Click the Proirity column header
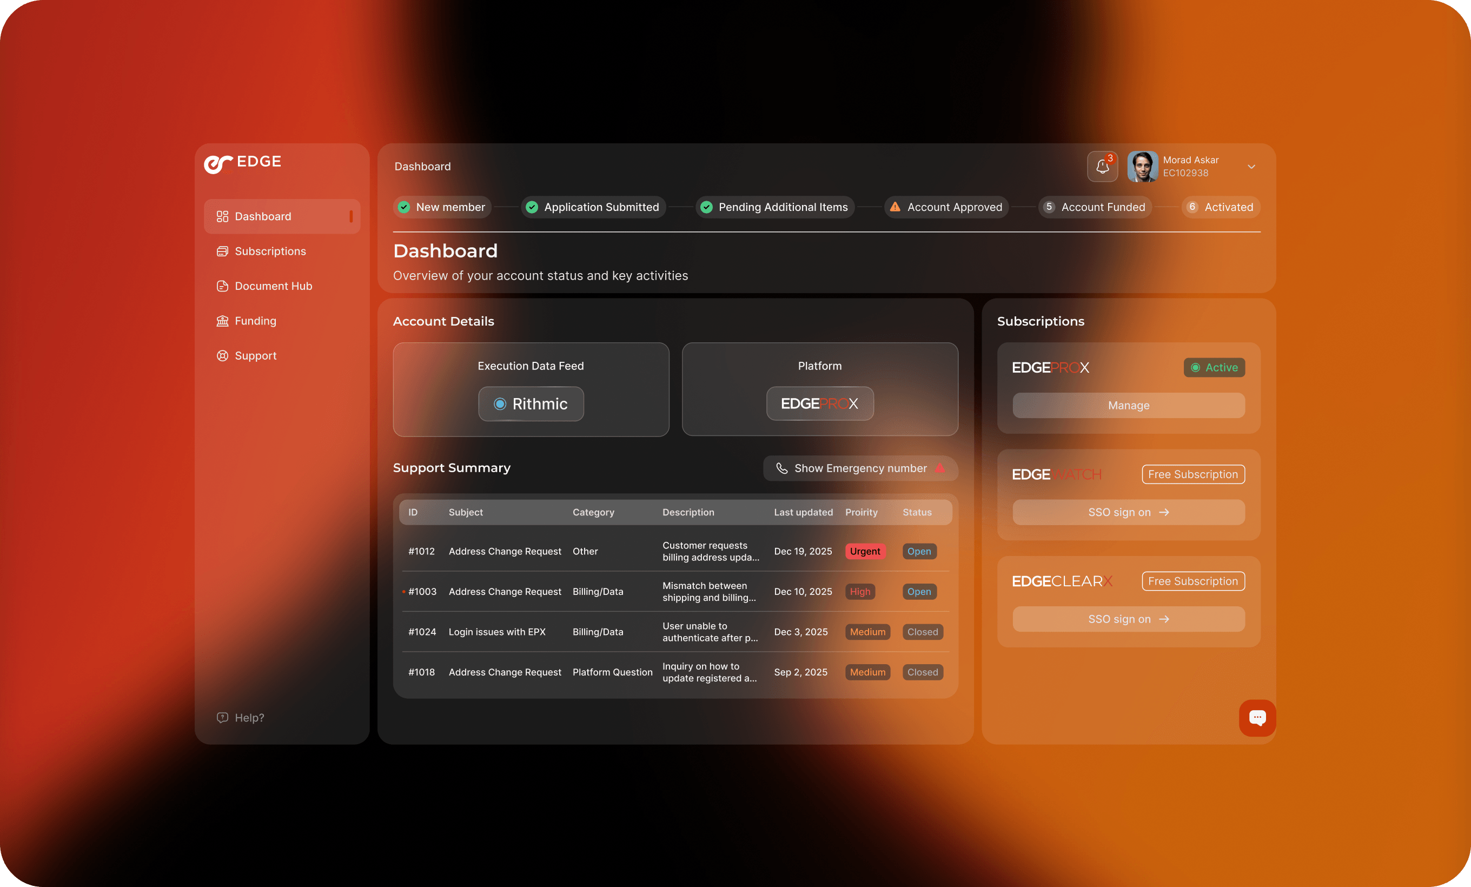1471x887 pixels. click(862, 512)
